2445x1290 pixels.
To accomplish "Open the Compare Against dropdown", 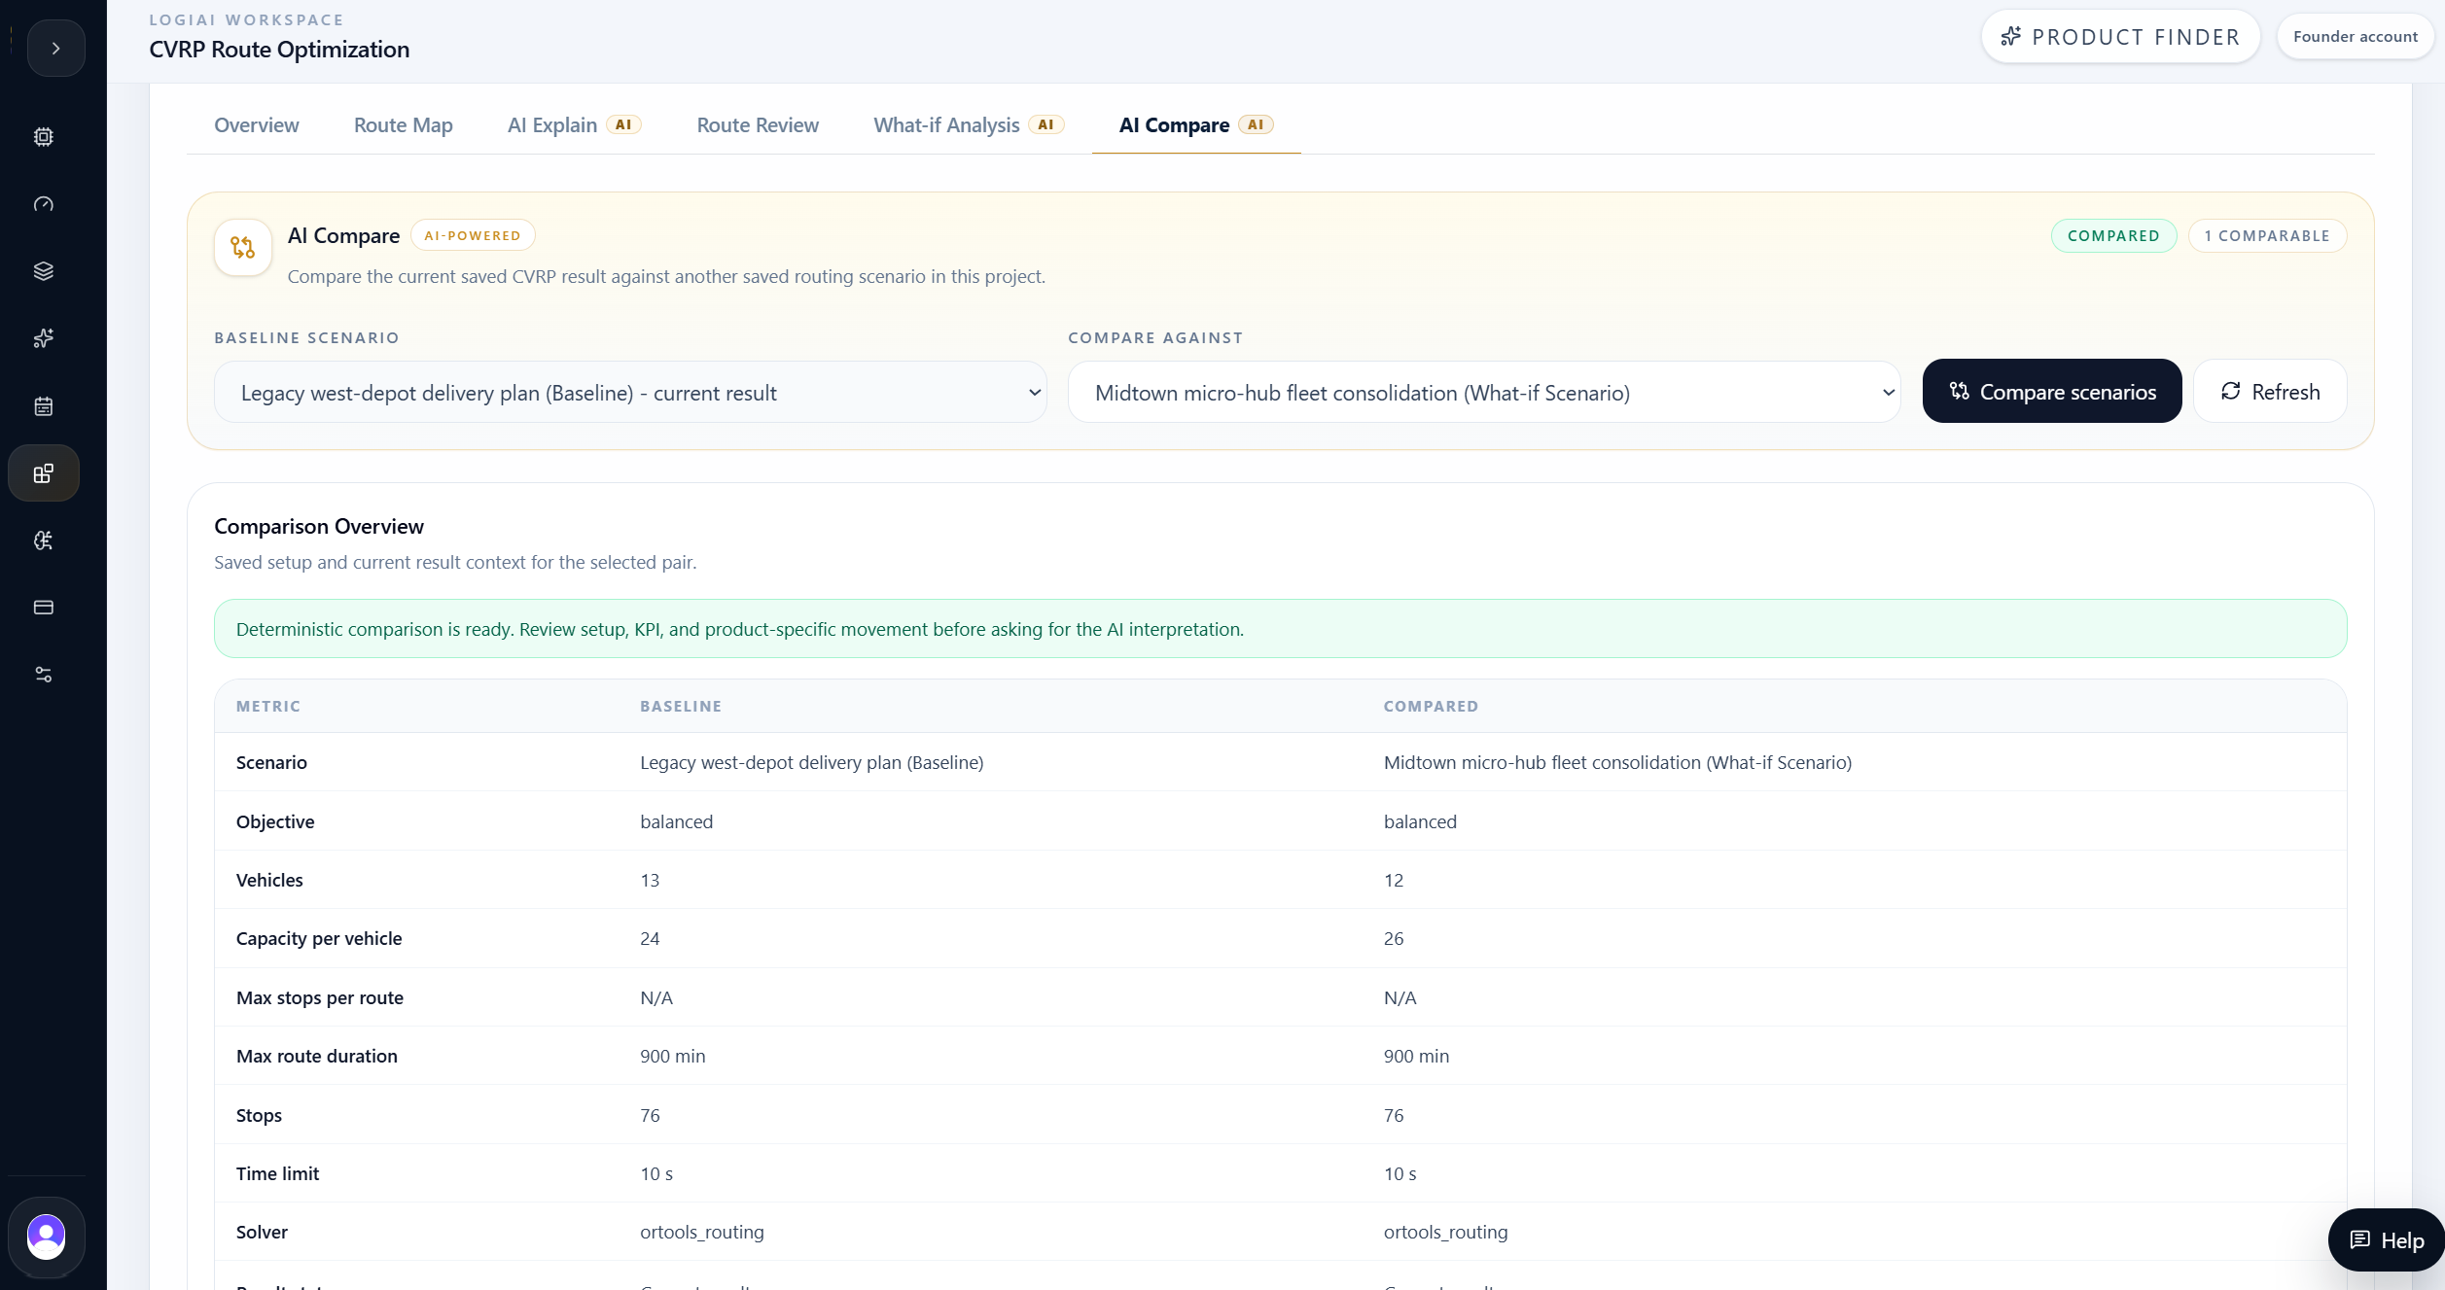I will [x=1484, y=392].
